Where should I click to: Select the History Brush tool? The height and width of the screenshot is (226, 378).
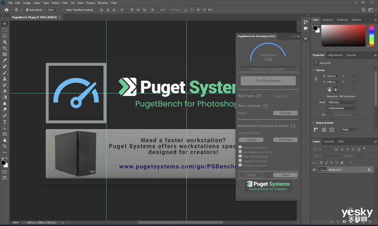[4, 85]
